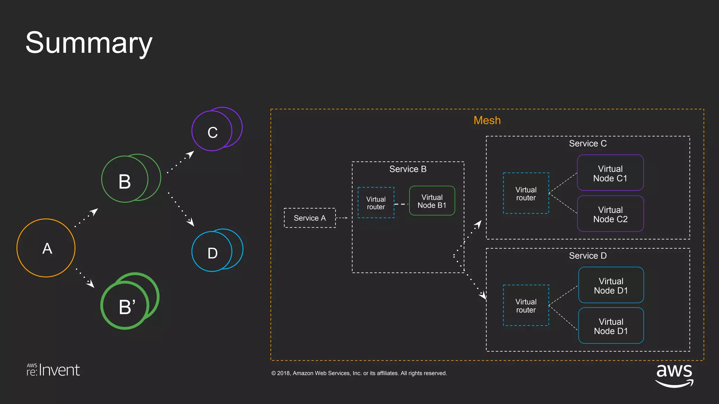
Task: Click the AWS logo in corner
Action: pyautogui.click(x=674, y=375)
